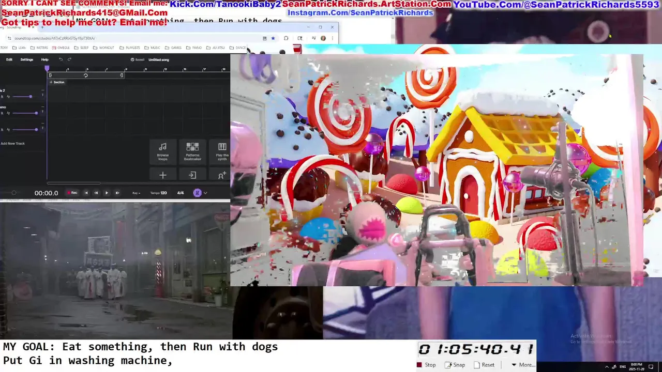The image size is (662, 372).
Task: Open the Patterns Beatmaker card
Action: coord(192,151)
